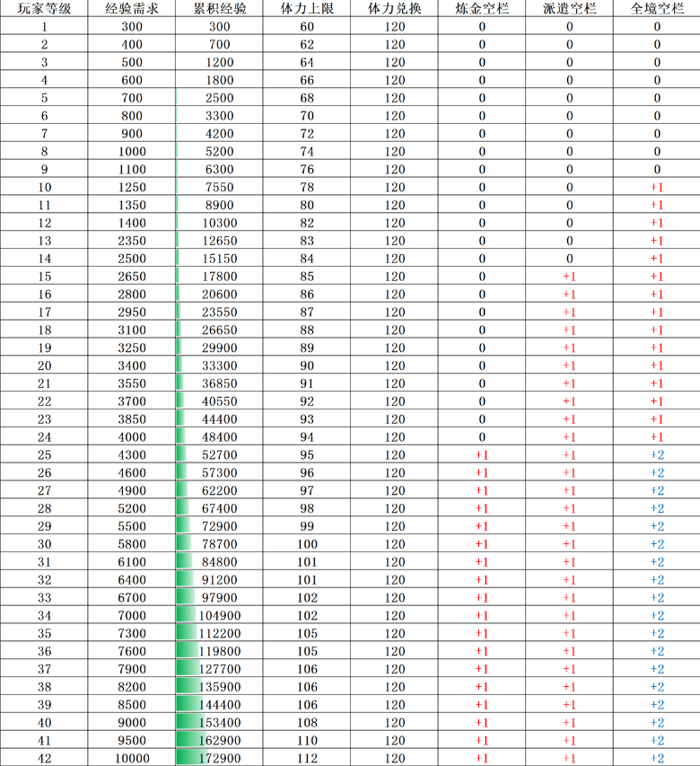
Task: Click the 全境空栏 header cell
Action: pos(657,8)
